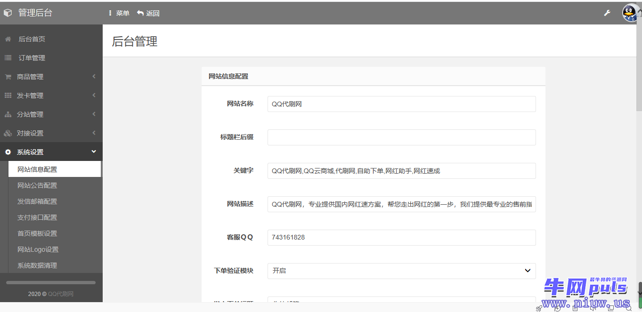This screenshot has width=642, height=312.
Task: Click the home icon beside 后台首页
Action: [x=8, y=39]
